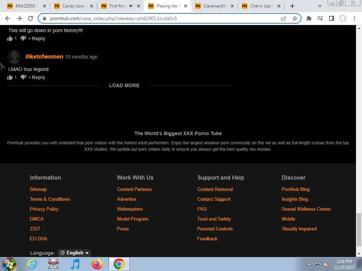Open the FAQ link
The height and width of the screenshot is (271, 362).
pos(202,209)
